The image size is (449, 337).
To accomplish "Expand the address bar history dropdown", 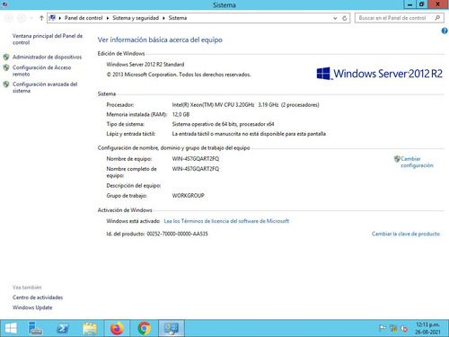I will pos(335,18).
